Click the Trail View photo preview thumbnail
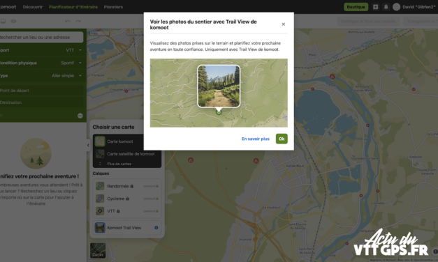 pyautogui.click(x=219, y=86)
